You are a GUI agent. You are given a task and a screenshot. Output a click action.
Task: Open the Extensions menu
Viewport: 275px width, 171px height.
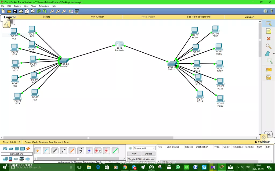click(44, 6)
